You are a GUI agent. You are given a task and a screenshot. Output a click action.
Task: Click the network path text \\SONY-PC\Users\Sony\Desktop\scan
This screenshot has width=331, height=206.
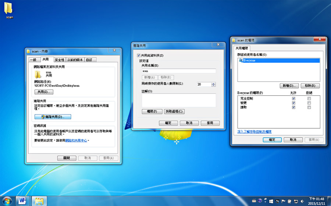[57, 86]
